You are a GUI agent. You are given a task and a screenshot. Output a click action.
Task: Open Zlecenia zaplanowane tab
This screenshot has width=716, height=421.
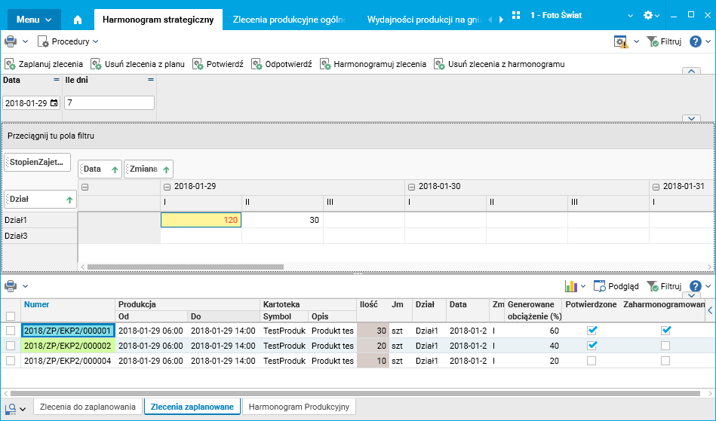(x=192, y=407)
